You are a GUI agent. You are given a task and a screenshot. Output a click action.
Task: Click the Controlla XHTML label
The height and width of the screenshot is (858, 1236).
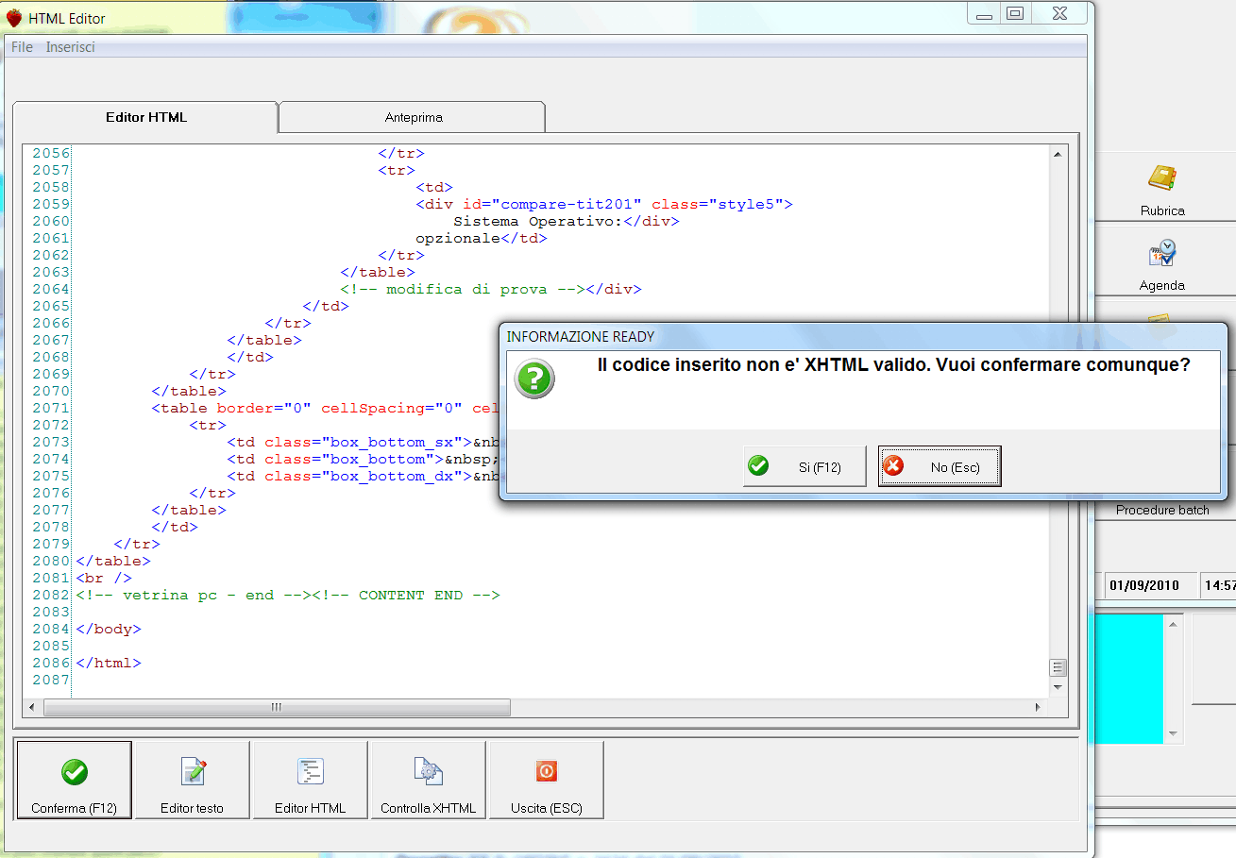(429, 809)
